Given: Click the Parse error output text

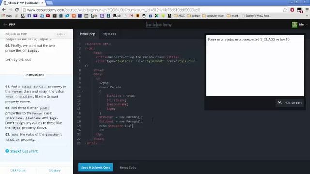Looking at the screenshot, I should click(x=248, y=39).
